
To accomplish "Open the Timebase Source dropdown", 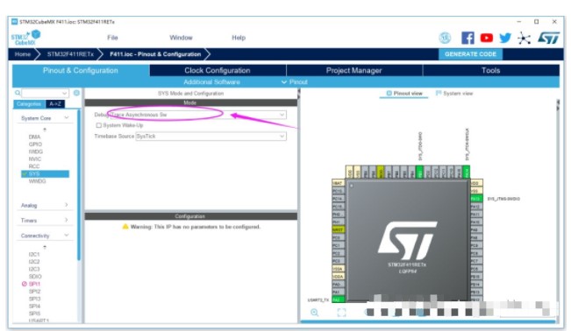I will click(211, 136).
